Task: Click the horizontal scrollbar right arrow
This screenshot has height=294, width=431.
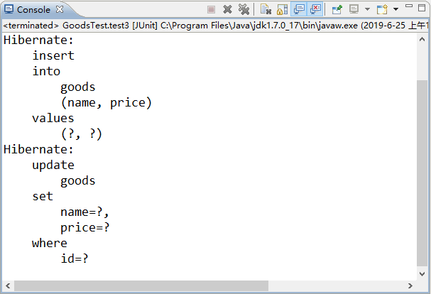Action: (x=410, y=285)
